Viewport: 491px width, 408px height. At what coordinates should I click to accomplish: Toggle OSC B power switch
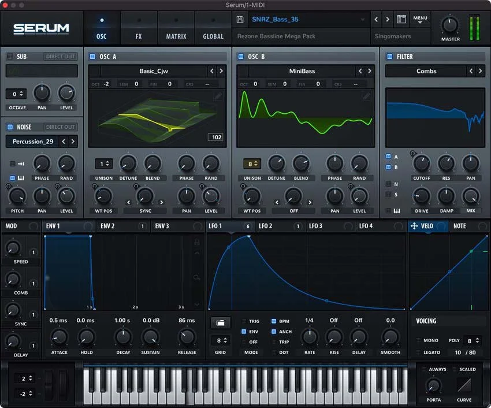241,57
